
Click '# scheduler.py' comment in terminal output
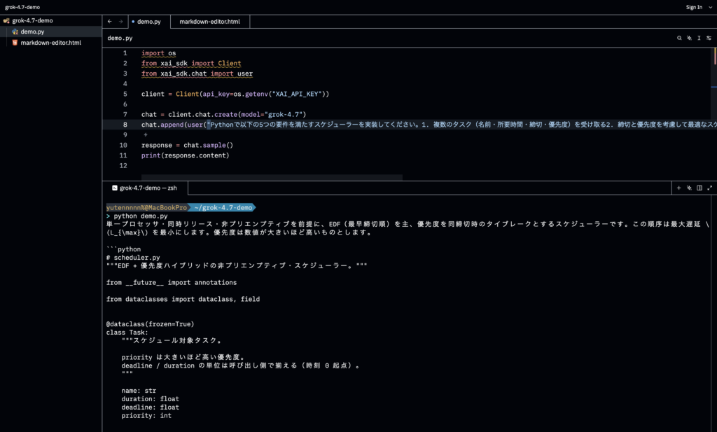click(133, 258)
